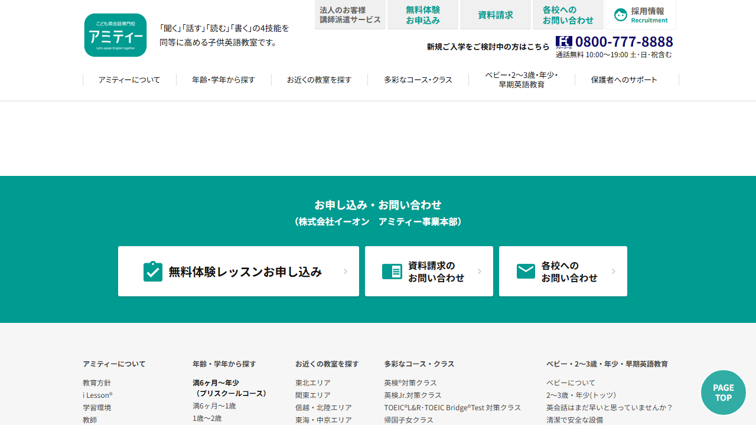Click the clipboard checkmark icon
756x425 pixels.
(x=153, y=272)
